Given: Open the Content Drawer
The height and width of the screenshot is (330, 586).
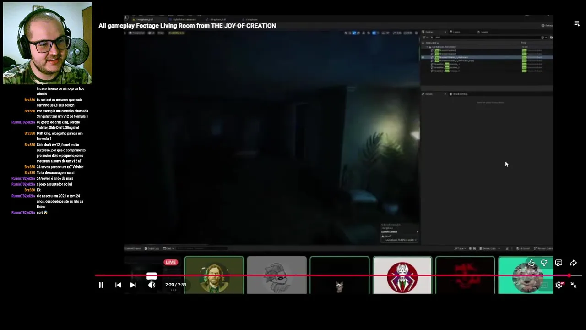Looking at the screenshot, I should [133, 248].
